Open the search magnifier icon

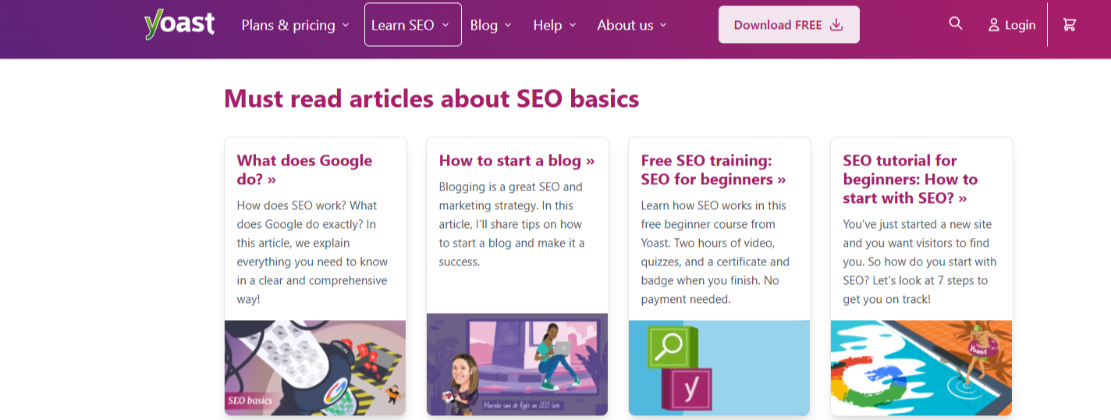tap(956, 23)
